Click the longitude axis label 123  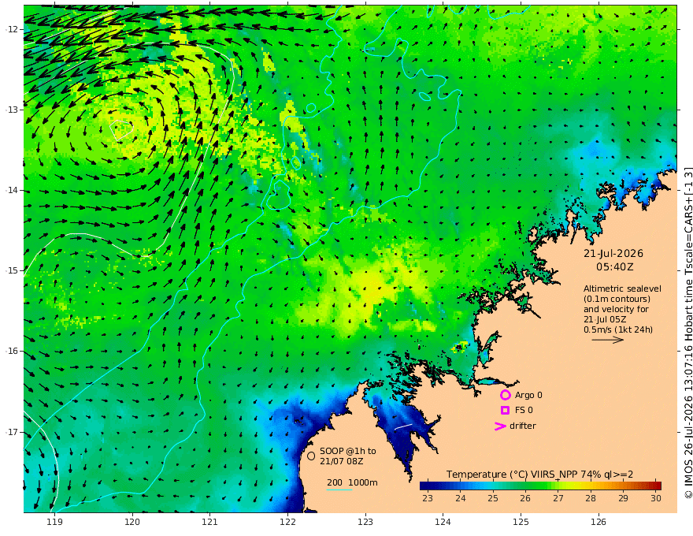tap(365, 523)
